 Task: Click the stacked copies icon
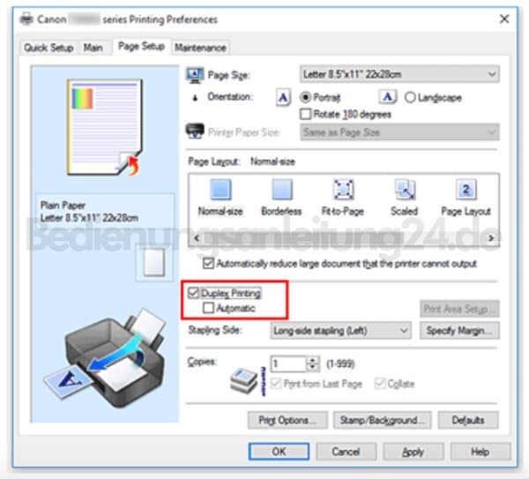[243, 380]
